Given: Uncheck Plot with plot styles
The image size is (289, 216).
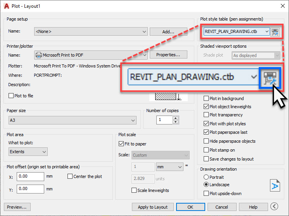Looking at the screenshot, I should click(x=206, y=123).
